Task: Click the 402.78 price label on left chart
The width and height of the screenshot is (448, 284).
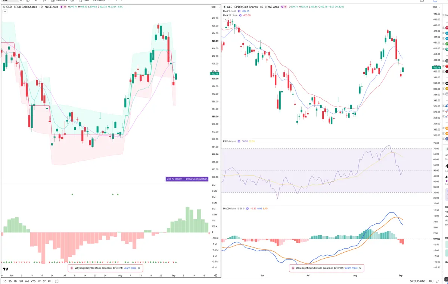Action: [215, 74]
